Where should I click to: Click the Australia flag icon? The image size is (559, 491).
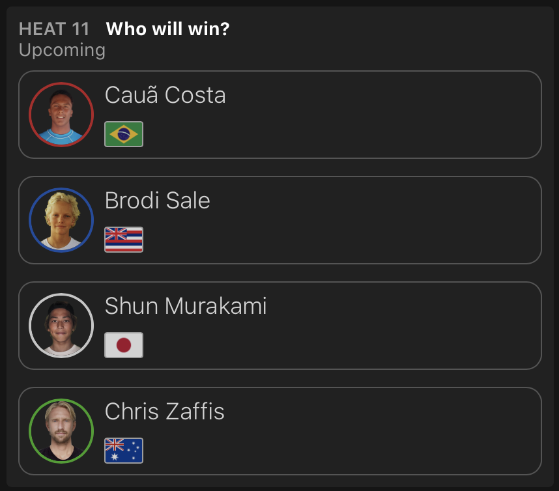click(x=124, y=451)
